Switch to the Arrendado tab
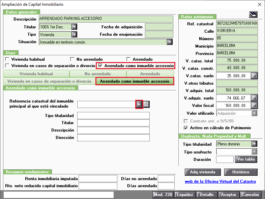The height and width of the screenshot is (199, 265). point(150,74)
